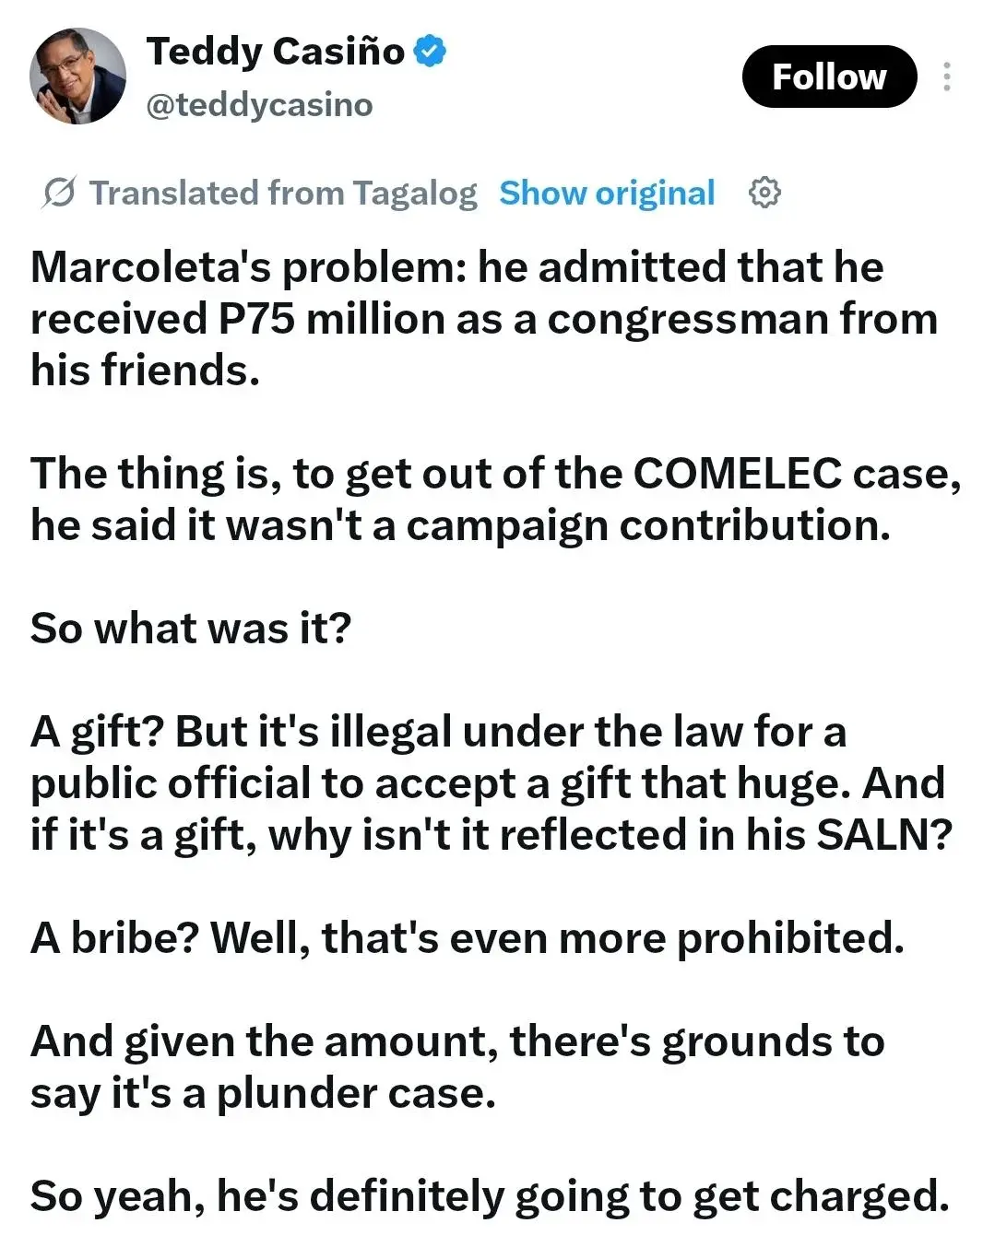The height and width of the screenshot is (1235, 995).
Task: Tap the paragraph starting Marcoleta's problem
Action: (485, 319)
